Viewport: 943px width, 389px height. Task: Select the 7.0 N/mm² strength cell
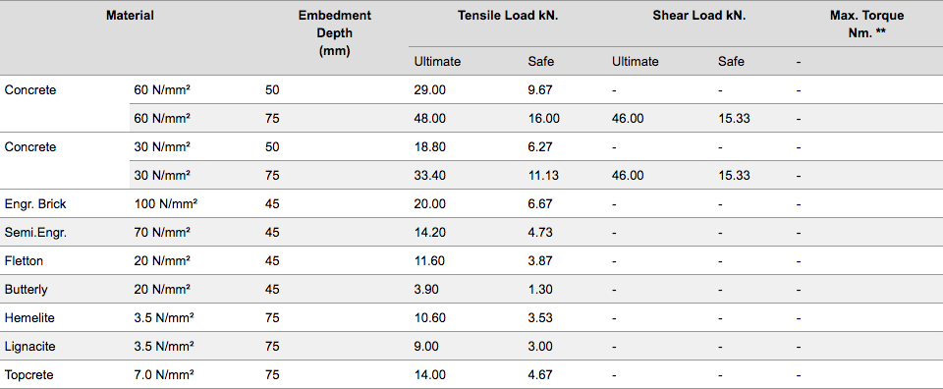coord(164,375)
